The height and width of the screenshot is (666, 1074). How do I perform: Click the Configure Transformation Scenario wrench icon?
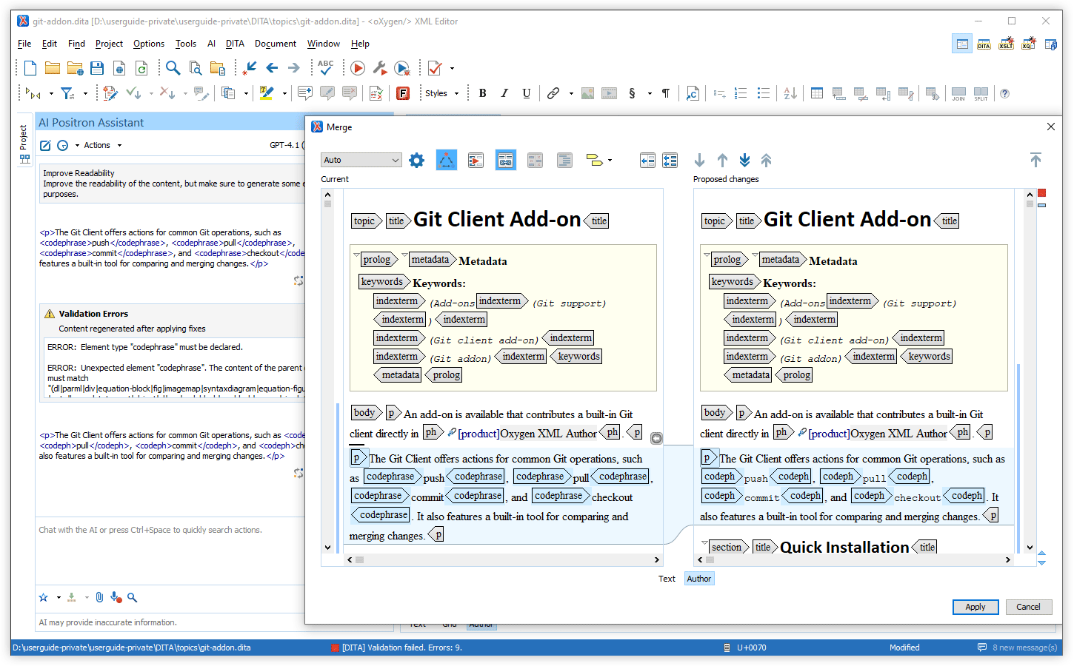pos(380,68)
